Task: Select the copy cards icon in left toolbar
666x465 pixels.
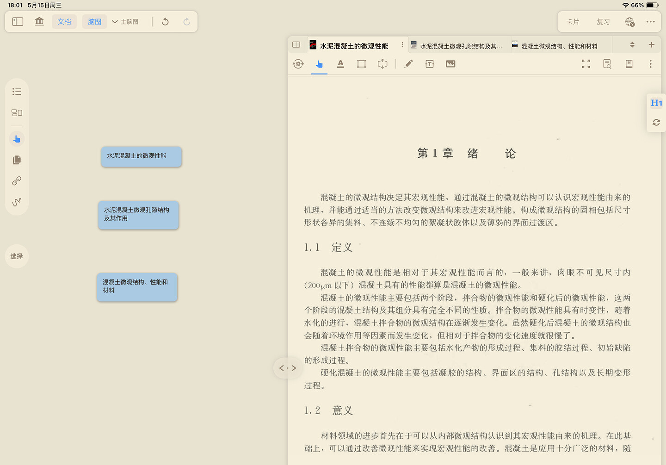Action: (17, 160)
